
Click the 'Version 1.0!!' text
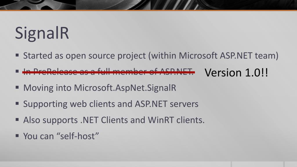point(236,72)
